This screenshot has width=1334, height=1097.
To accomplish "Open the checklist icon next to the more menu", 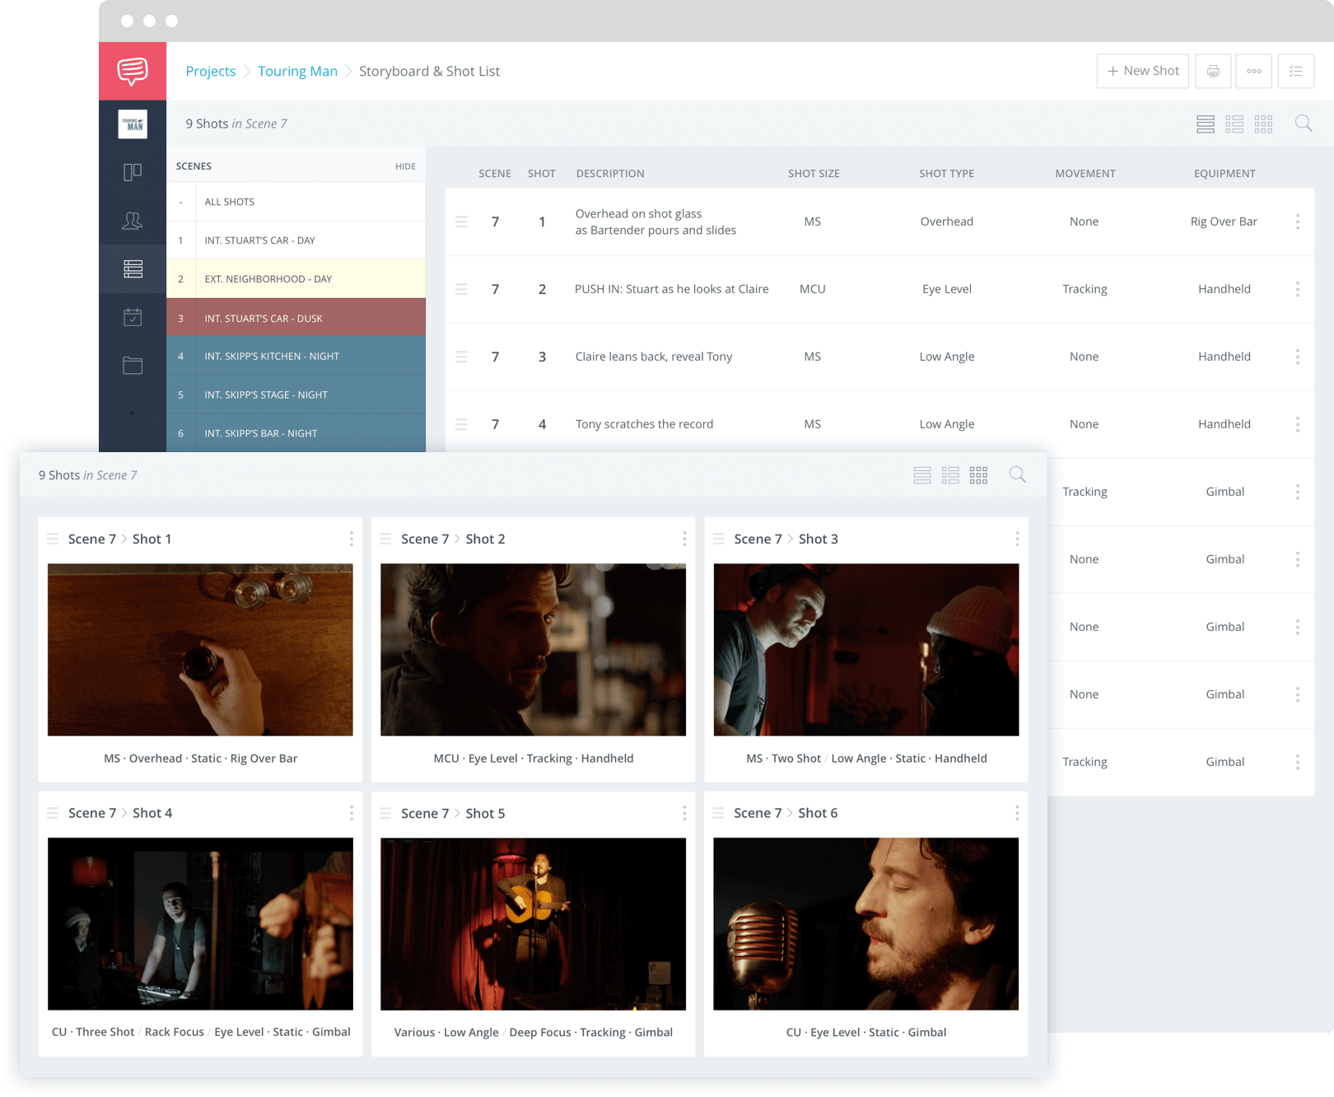I will point(1295,71).
